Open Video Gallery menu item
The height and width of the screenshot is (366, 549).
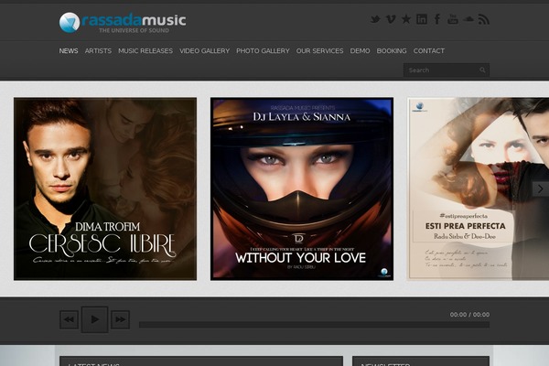[x=204, y=51]
